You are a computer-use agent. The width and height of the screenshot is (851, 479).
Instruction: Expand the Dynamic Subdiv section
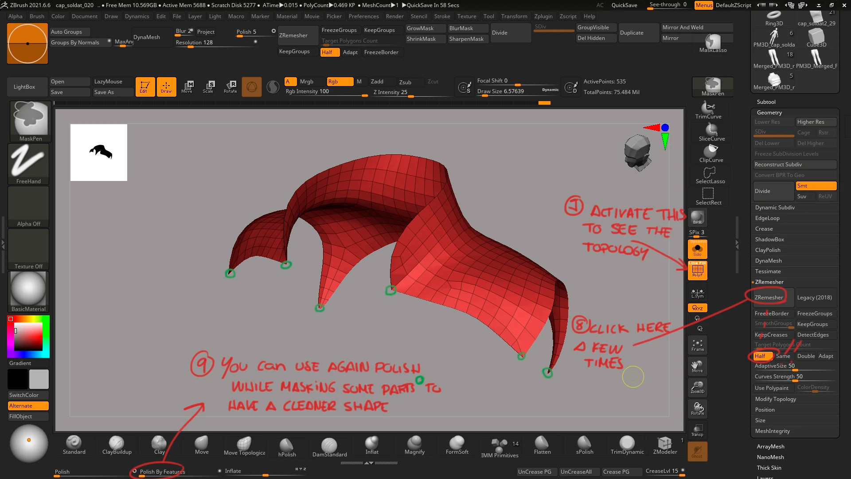tap(775, 208)
